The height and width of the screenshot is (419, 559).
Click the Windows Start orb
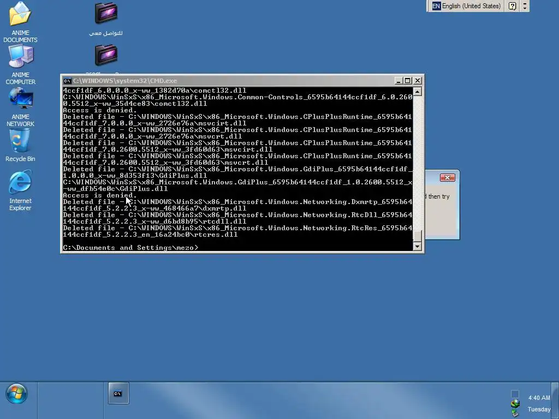16,394
